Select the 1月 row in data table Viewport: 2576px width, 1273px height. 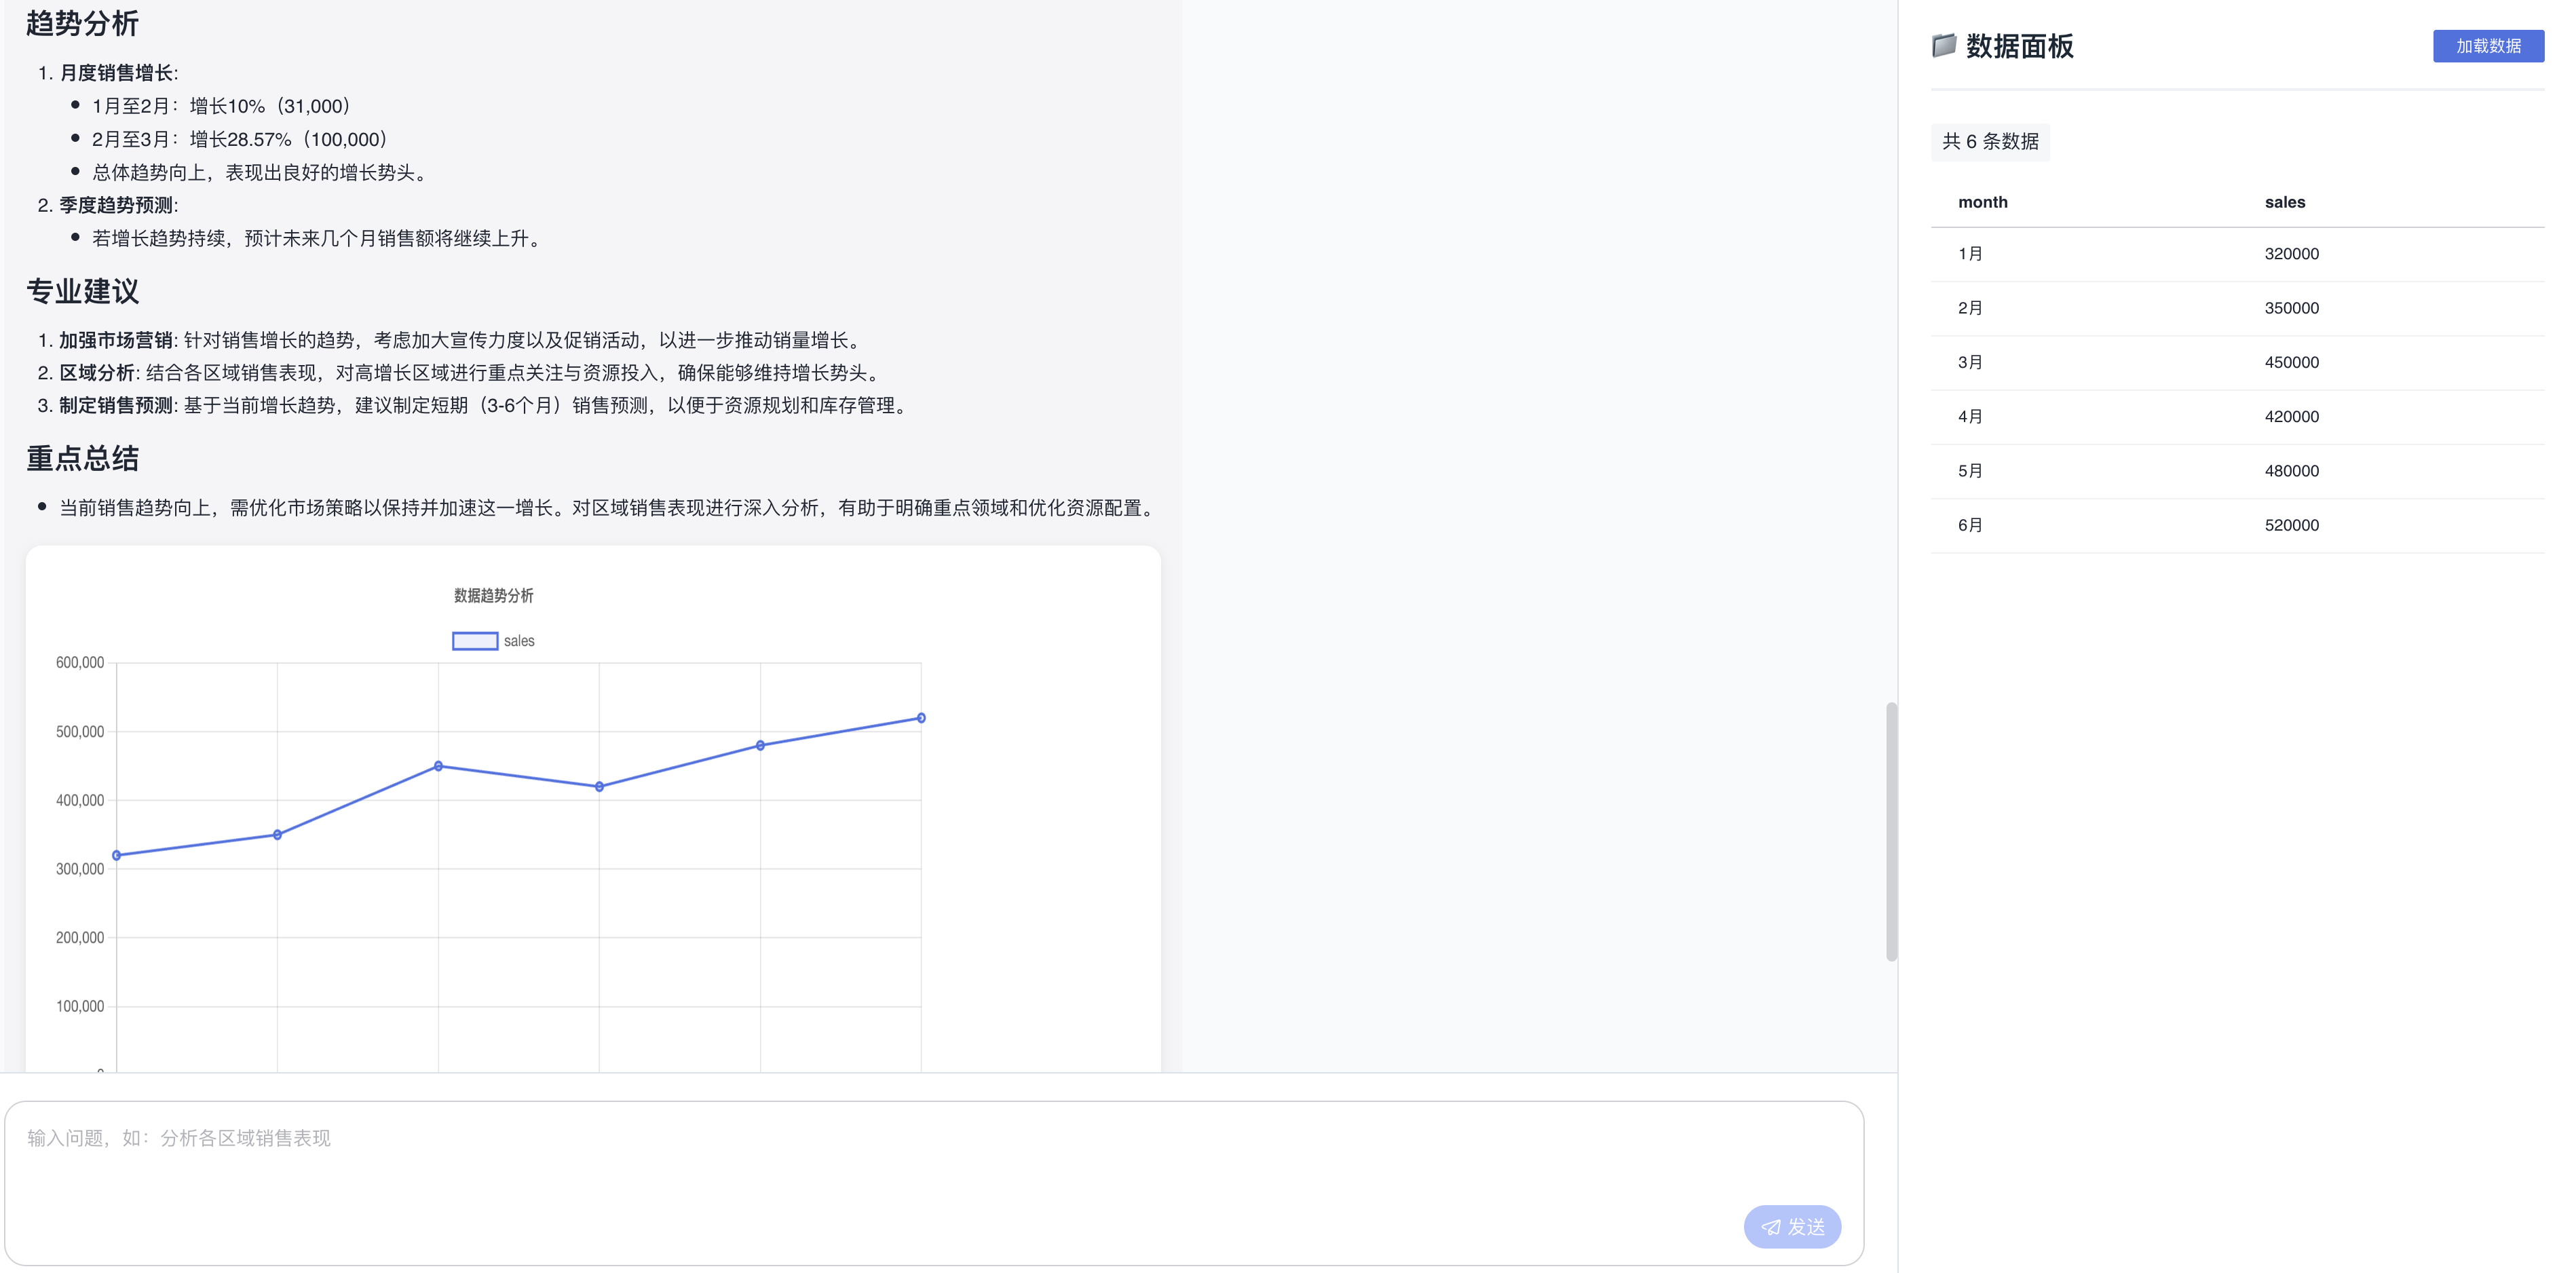tap(1970, 254)
